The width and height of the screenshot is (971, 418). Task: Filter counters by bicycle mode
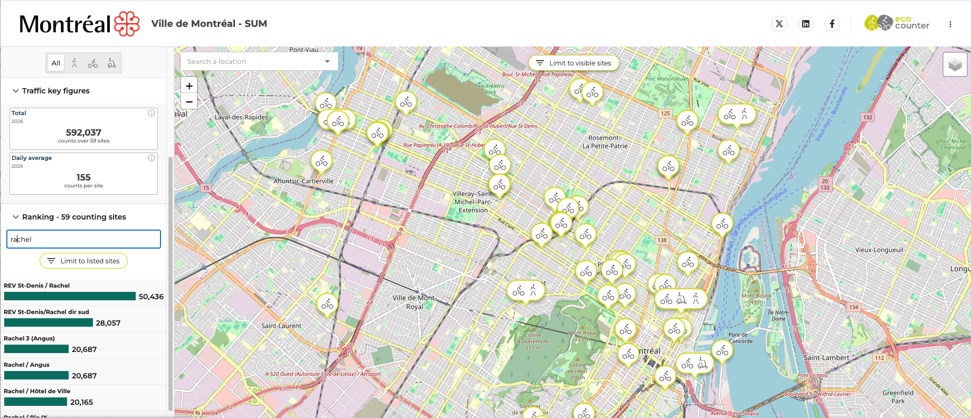(x=93, y=63)
